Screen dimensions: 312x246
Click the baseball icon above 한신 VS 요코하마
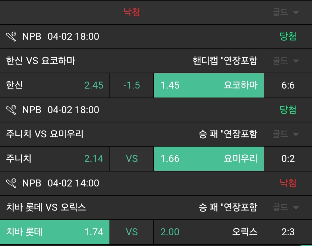[11, 37]
